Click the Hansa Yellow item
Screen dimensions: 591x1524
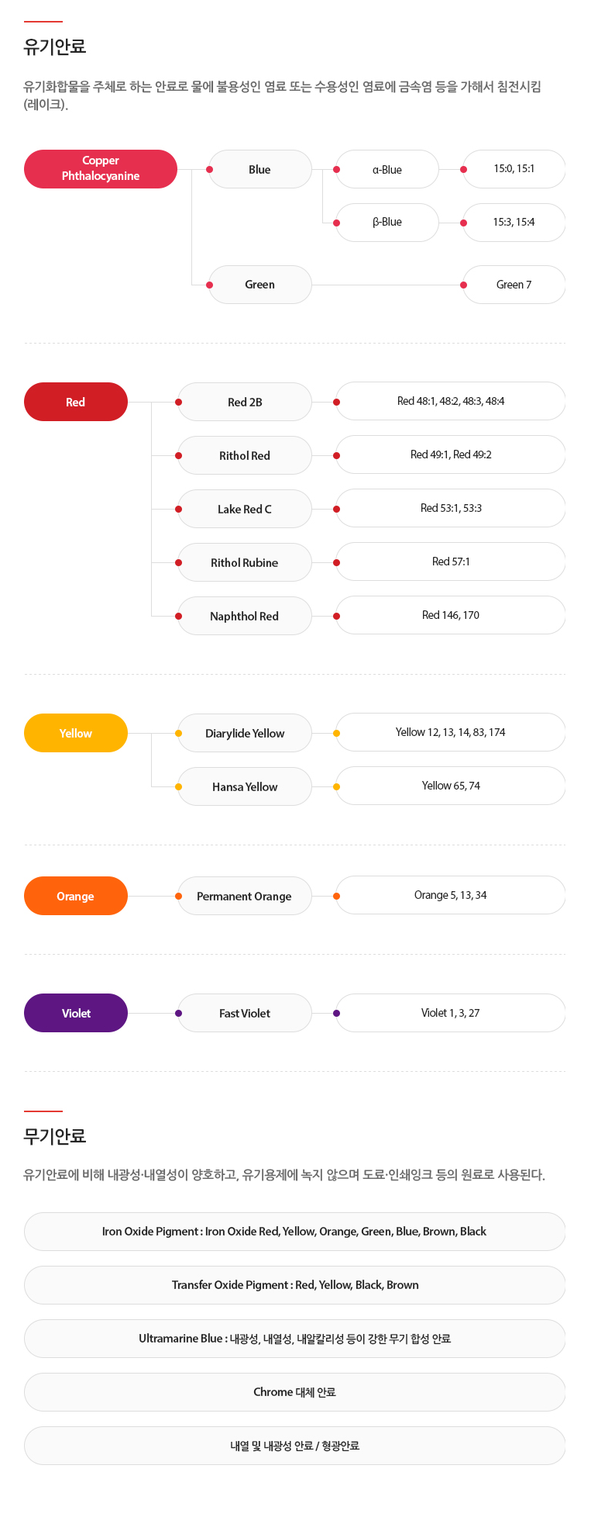pos(245,786)
